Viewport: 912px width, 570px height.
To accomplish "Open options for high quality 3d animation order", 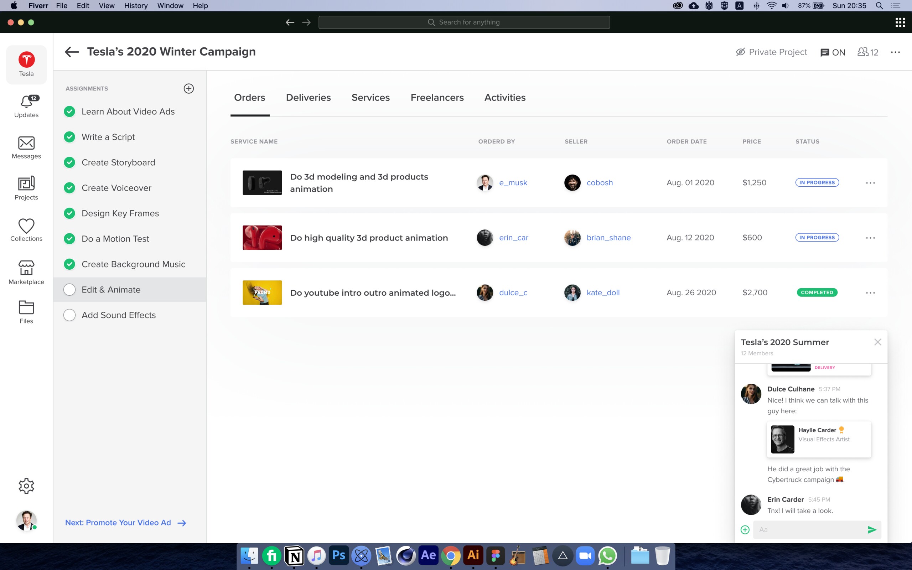I will click(x=870, y=238).
